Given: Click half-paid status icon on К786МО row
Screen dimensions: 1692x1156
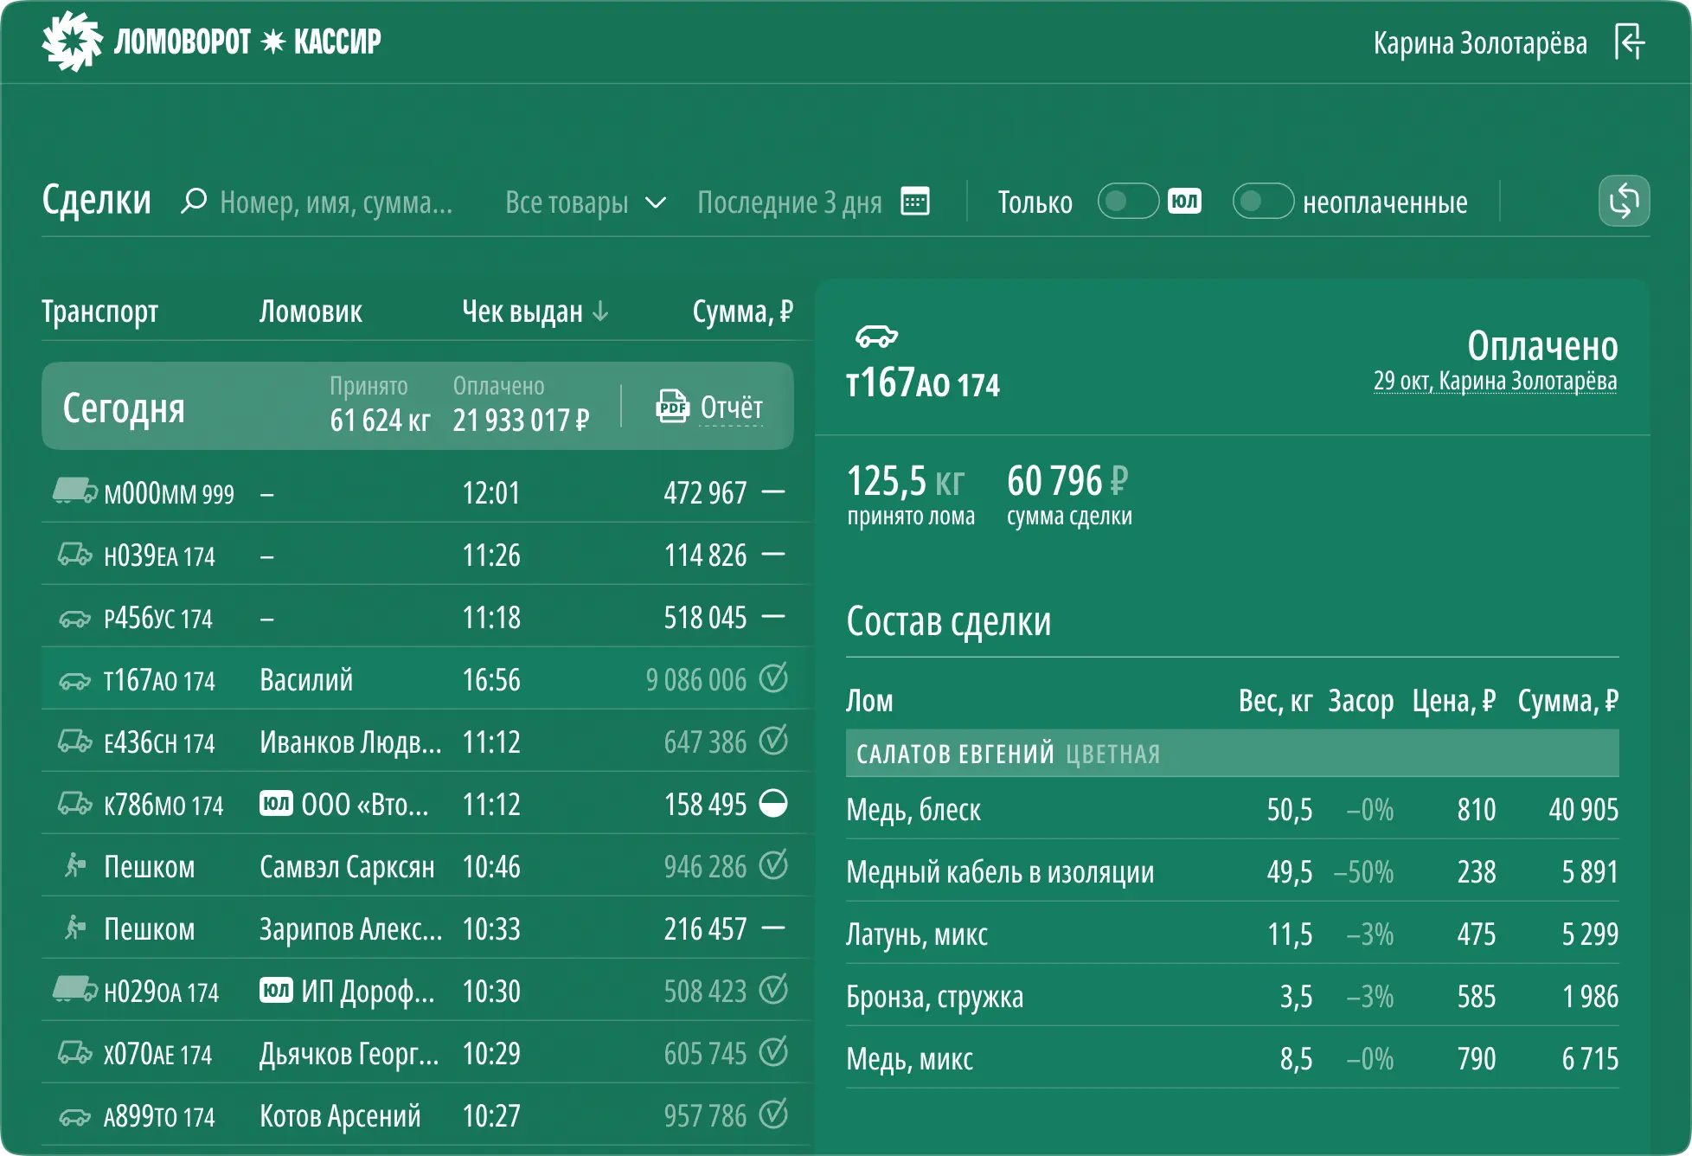Looking at the screenshot, I should (772, 804).
